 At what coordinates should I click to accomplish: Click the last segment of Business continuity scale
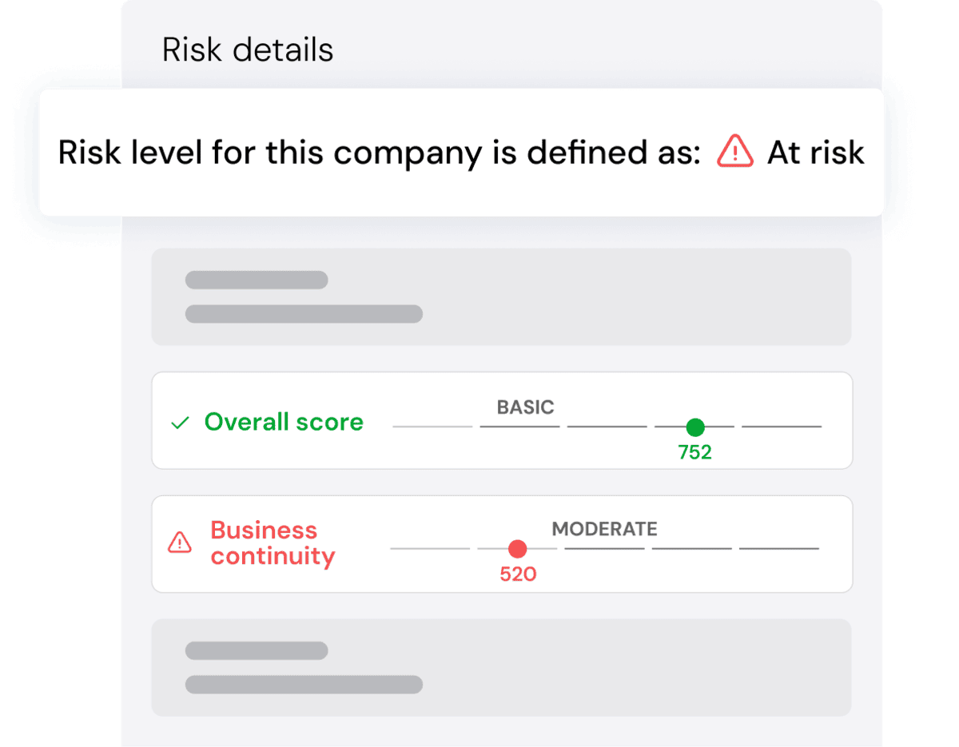point(778,549)
